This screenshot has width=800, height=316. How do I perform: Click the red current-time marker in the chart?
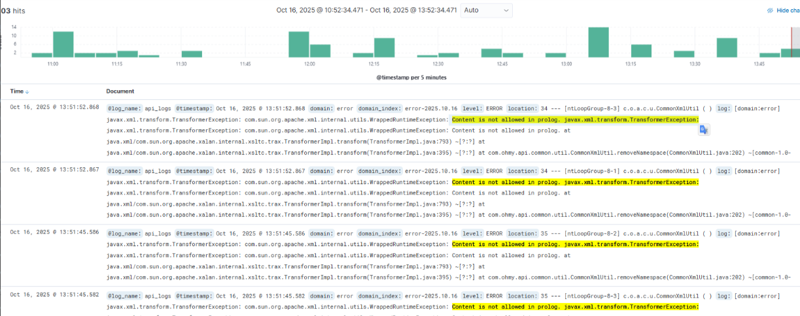[x=791, y=42]
